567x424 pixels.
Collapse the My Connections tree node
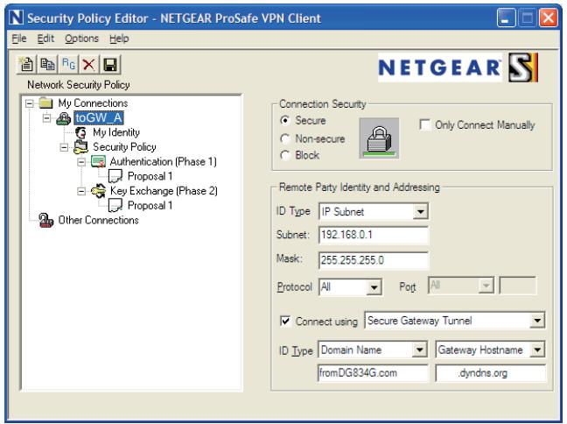tap(30, 103)
